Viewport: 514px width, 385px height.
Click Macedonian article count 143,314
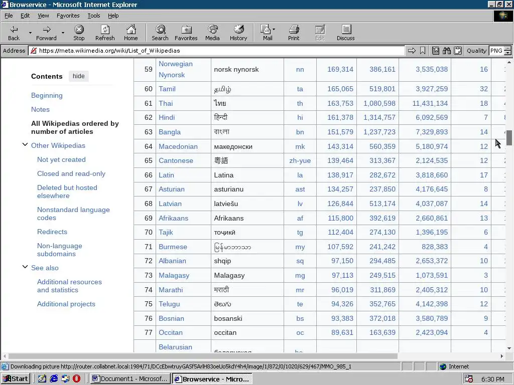coord(340,146)
